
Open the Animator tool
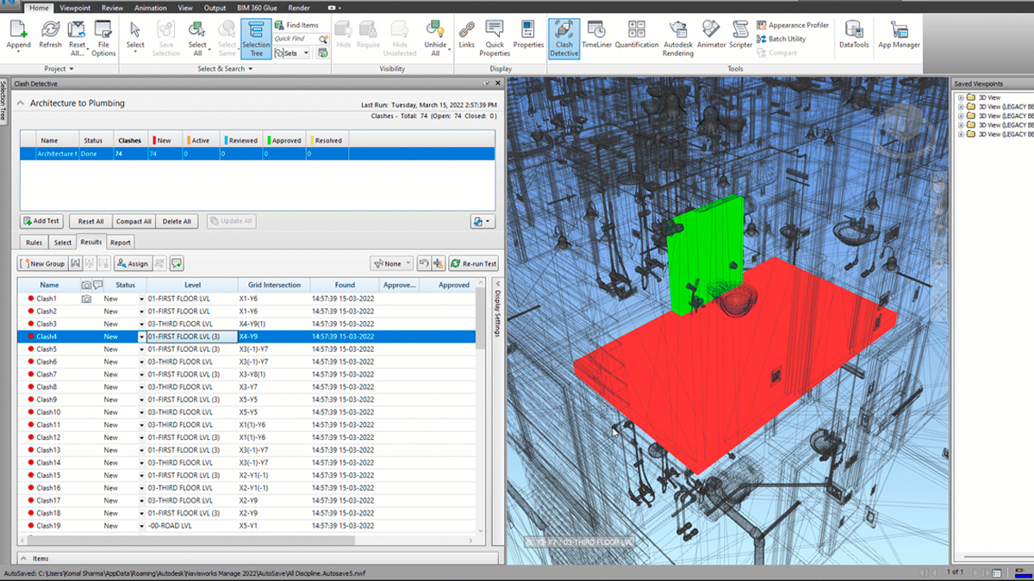[x=711, y=35]
